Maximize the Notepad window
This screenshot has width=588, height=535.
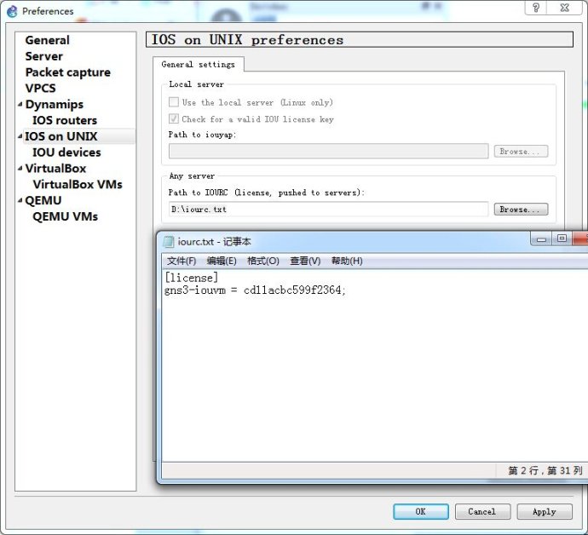click(562, 239)
